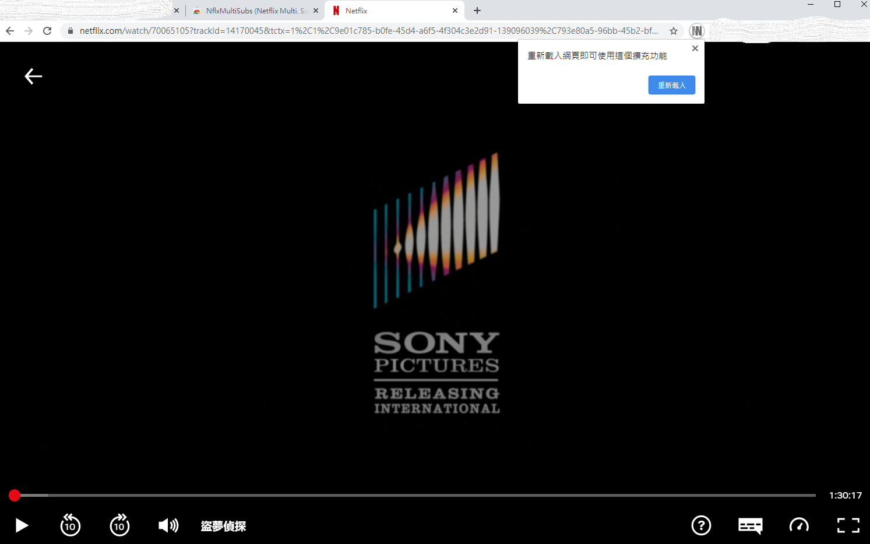Bookmark this page with star icon
The image size is (870, 544).
[x=674, y=31]
